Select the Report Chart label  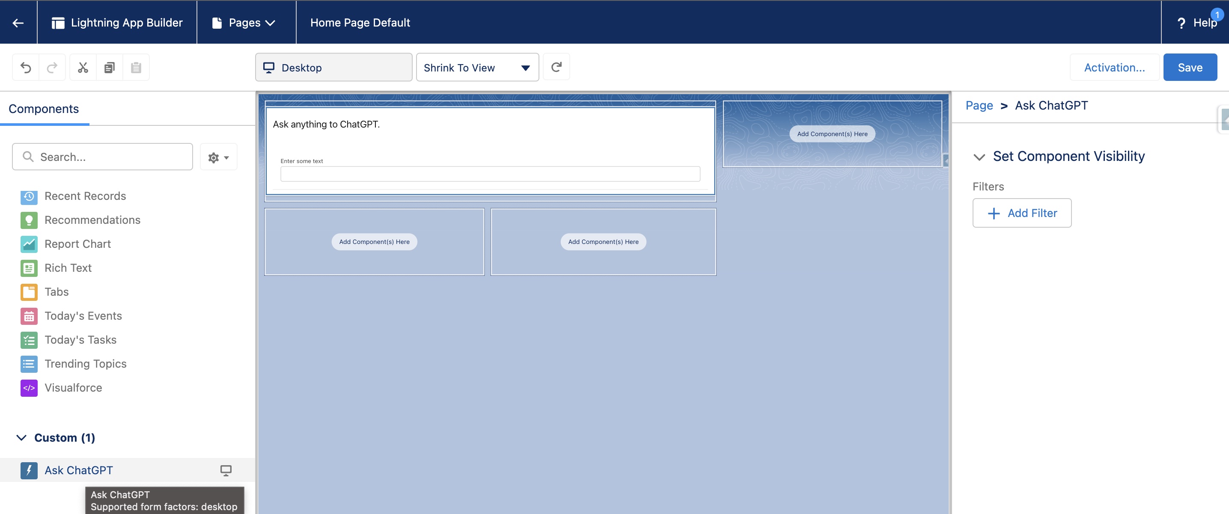click(x=78, y=244)
